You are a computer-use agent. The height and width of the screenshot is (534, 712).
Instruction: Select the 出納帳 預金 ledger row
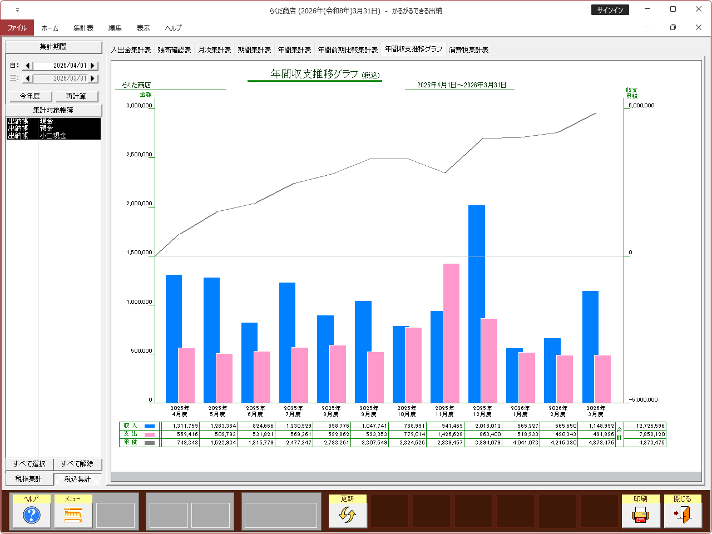[x=53, y=128]
